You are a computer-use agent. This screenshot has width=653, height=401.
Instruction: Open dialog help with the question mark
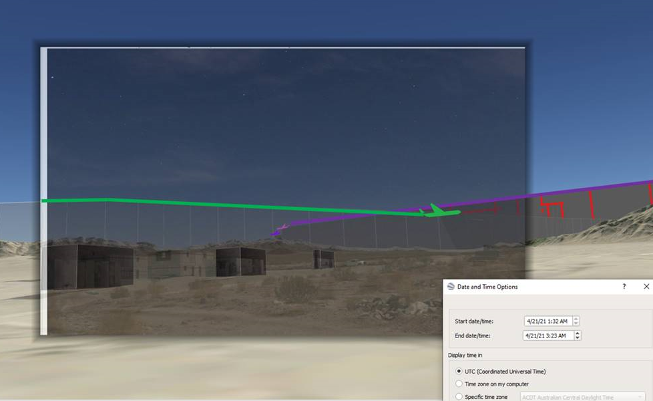coord(624,287)
